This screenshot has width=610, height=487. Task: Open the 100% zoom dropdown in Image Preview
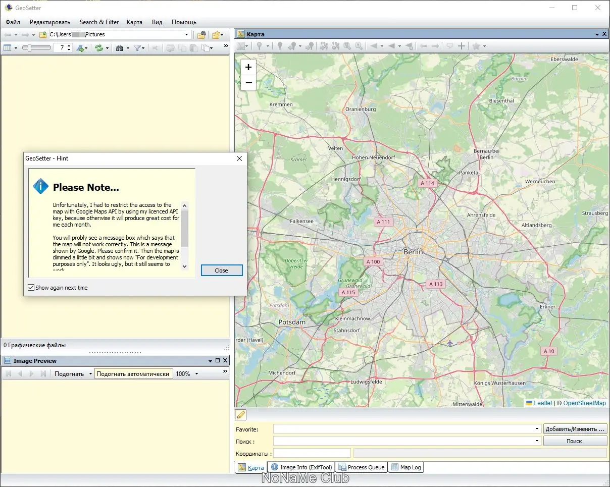pos(196,374)
